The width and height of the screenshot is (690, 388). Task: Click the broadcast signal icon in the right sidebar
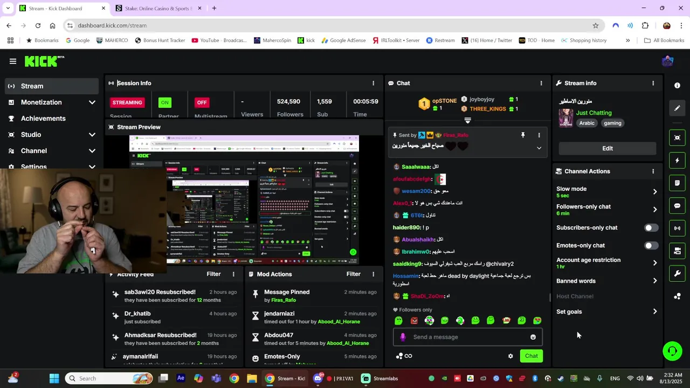[677, 228]
